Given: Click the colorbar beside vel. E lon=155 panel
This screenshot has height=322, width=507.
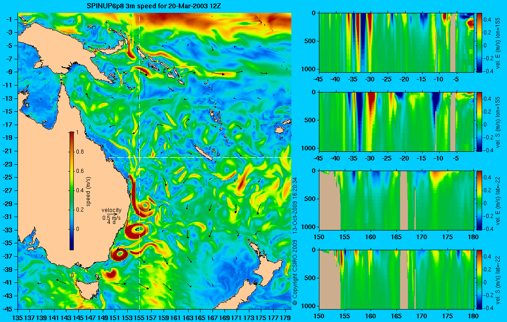Looking at the screenshot, I should click(x=479, y=43).
